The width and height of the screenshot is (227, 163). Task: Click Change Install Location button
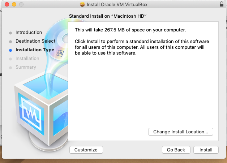tap(180, 132)
